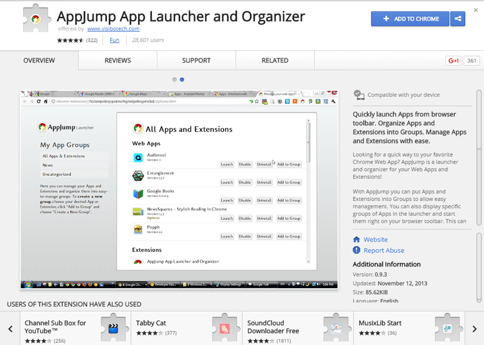The width and height of the screenshot is (484, 345).
Task: Open the Website link
Action: pyautogui.click(x=375, y=239)
